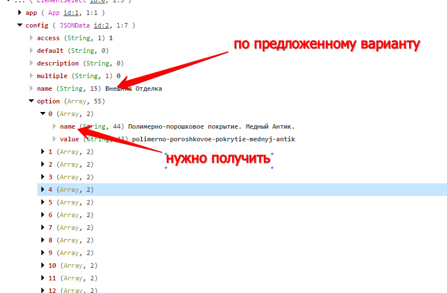Select the '4 (Array, 2)' highlighted row

point(242,190)
